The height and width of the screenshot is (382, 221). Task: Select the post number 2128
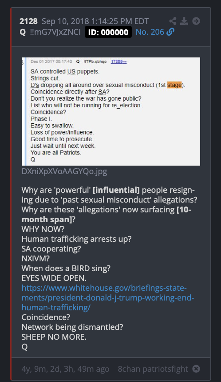(x=28, y=21)
